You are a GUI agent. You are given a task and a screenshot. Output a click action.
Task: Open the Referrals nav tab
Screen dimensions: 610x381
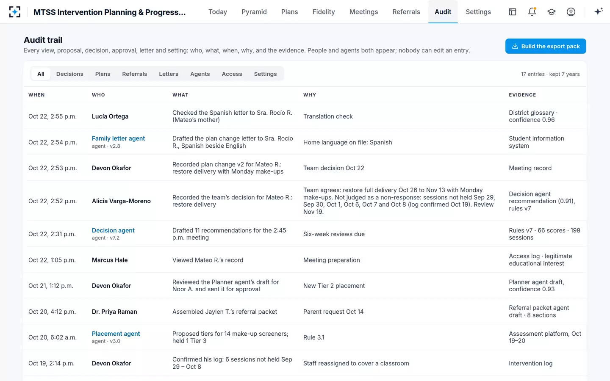coord(406,12)
